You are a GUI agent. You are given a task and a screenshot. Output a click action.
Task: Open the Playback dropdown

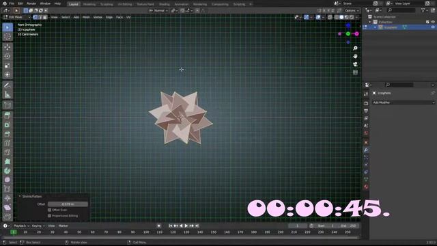click(x=21, y=225)
